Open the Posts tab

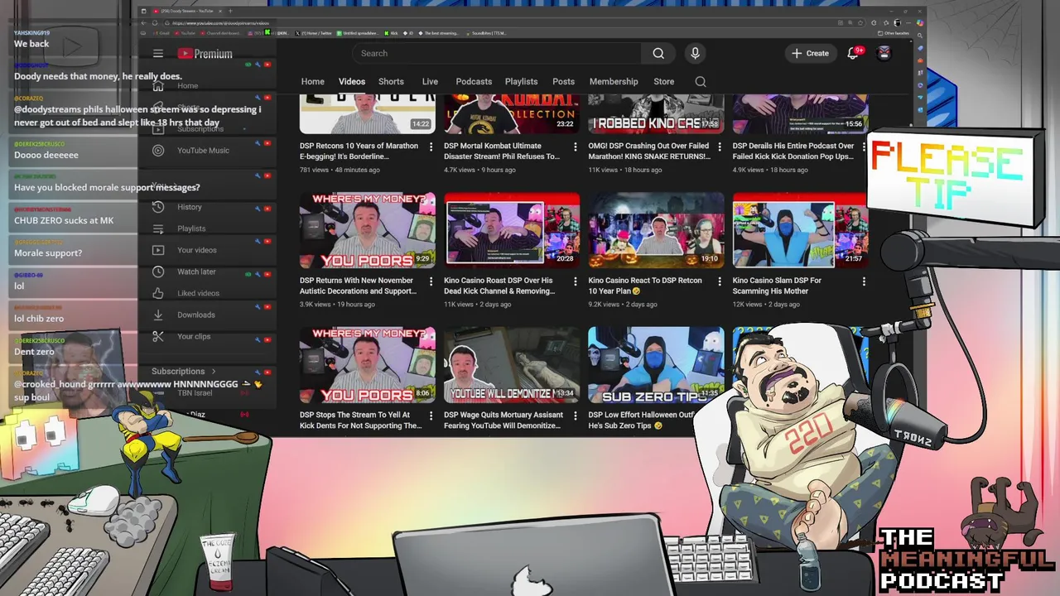[563, 82]
